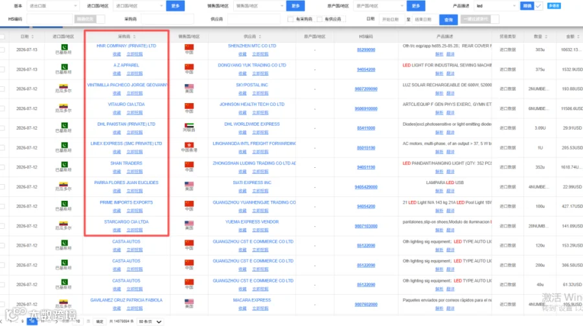
Task: Click the 开始日期 date field
Action: pos(391,19)
